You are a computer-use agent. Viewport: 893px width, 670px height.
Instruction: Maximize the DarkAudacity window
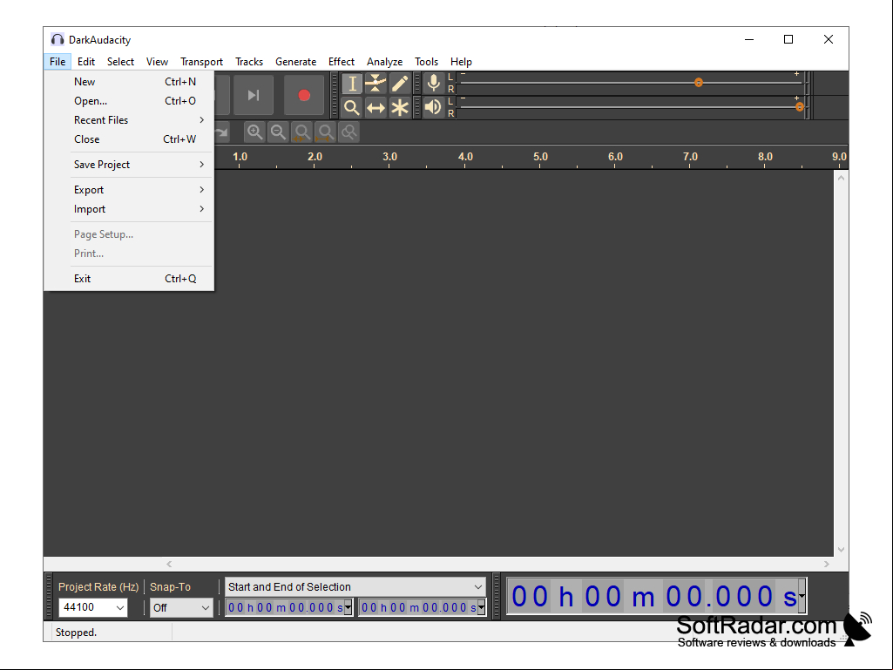tap(788, 39)
